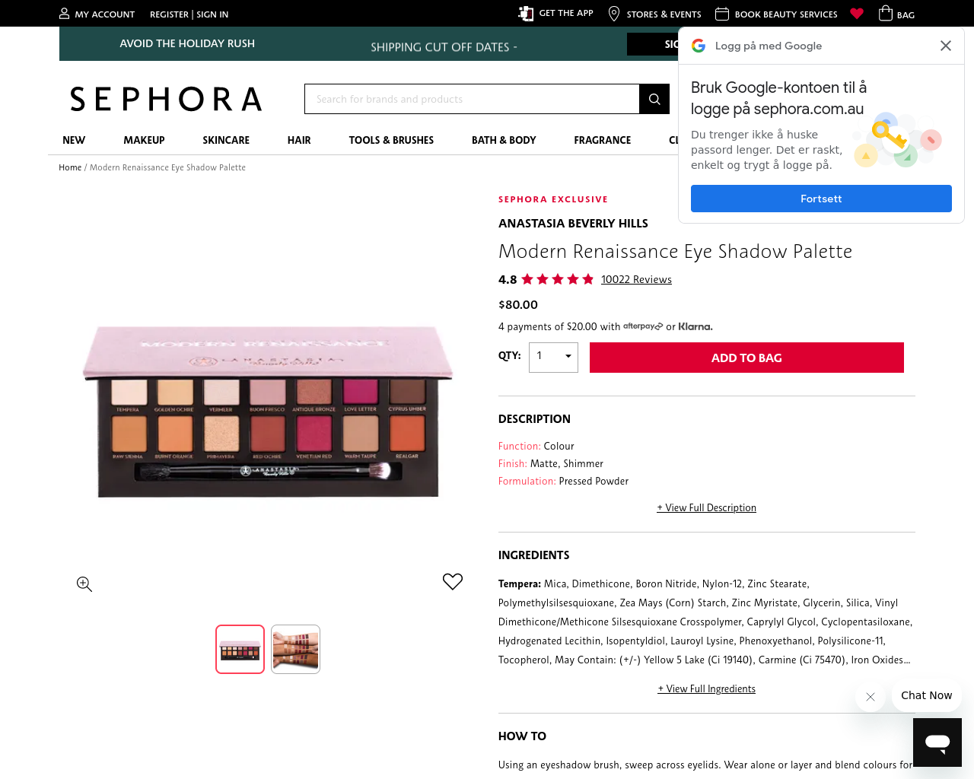Image resolution: width=974 pixels, height=779 pixels.
Task: Expand View Full Description
Action: point(707,507)
